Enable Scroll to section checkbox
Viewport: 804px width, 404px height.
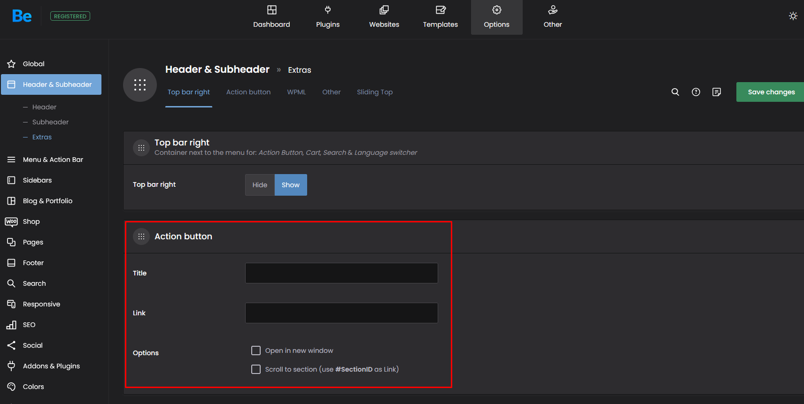256,369
